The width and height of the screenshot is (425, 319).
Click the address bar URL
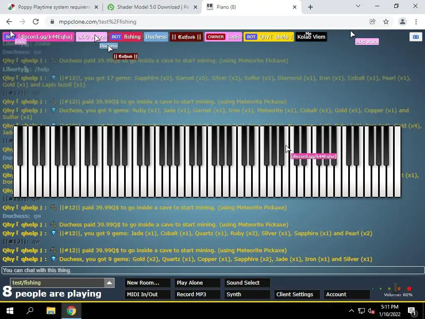point(98,22)
